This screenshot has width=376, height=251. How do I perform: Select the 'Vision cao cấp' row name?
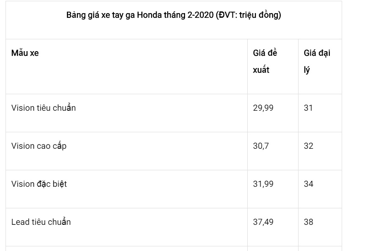pyautogui.click(x=39, y=146)
